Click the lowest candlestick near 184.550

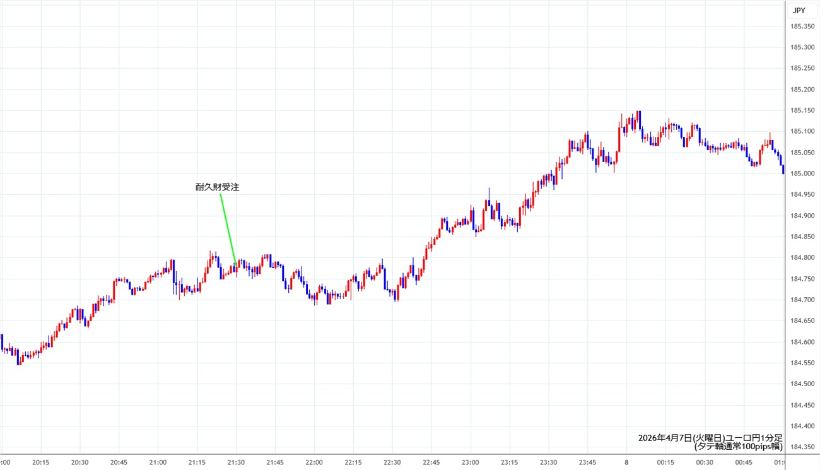point(19,360)
